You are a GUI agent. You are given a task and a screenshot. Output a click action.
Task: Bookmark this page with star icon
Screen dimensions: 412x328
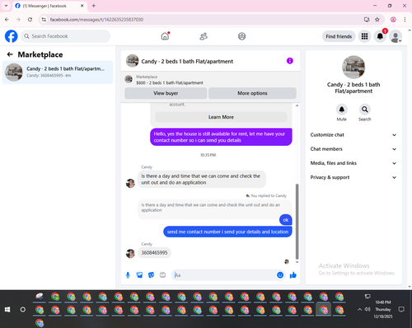377,20
